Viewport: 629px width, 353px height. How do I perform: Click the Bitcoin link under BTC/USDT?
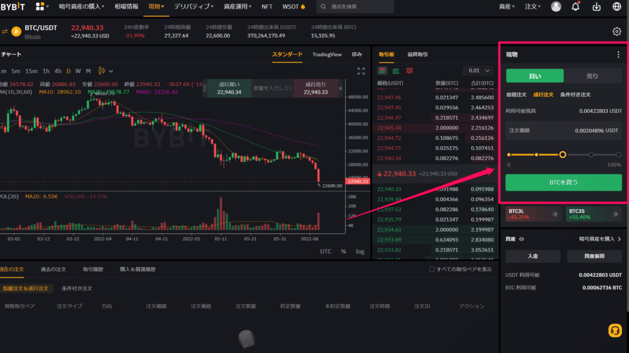tap(33, 36)
